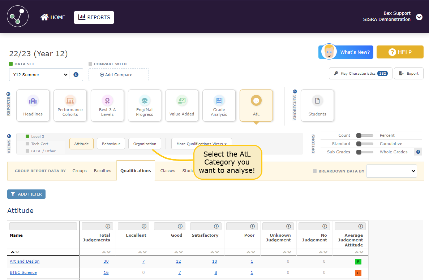The height and width of the screenshot is (280, 429).
Task: Open the Students shortcut
Action: 317,105
